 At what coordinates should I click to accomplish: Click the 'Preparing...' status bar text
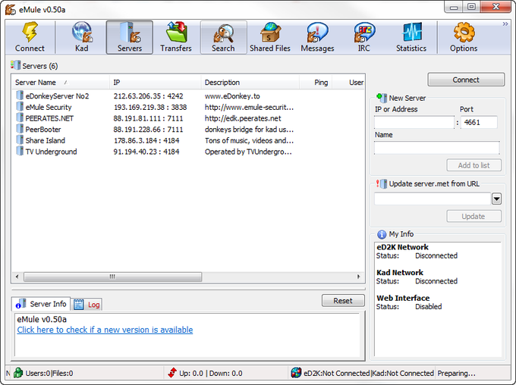[x=456, y=373]
